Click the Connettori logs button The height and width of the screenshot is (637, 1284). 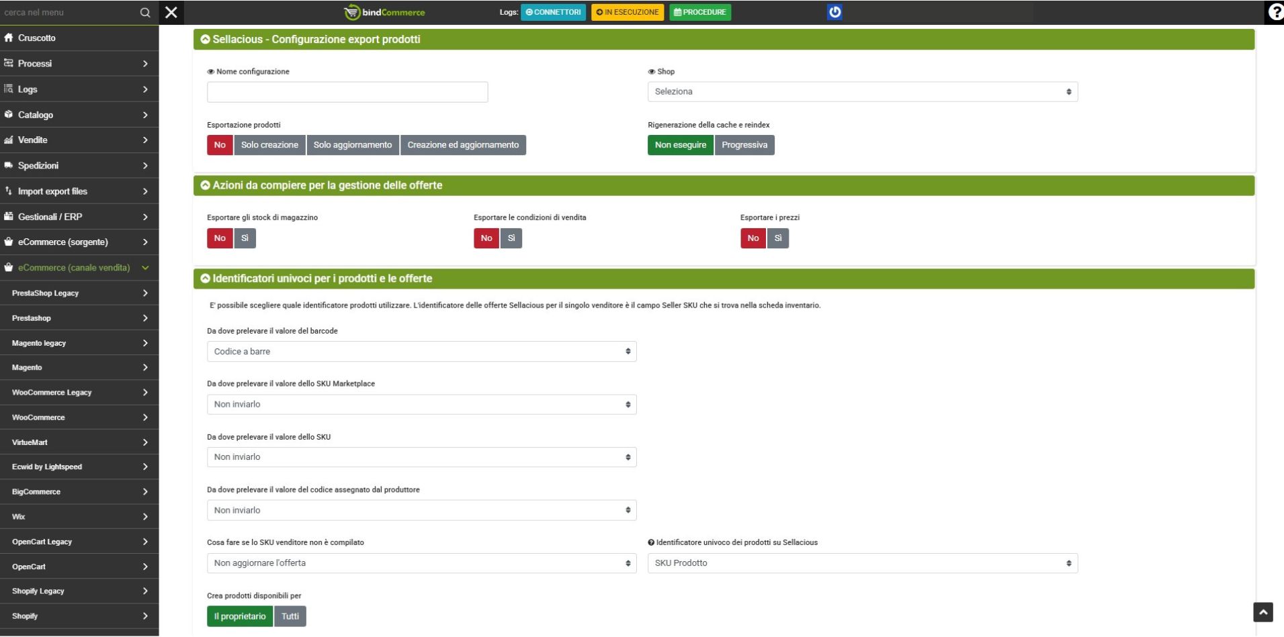pos(553,12)
